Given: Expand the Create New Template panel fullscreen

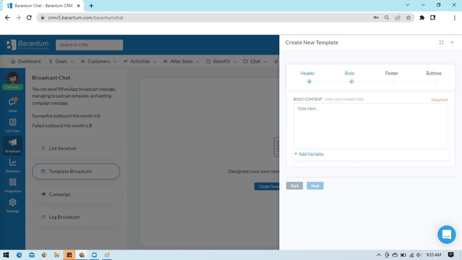Looking at the screenshot, I should coord(441,42).
